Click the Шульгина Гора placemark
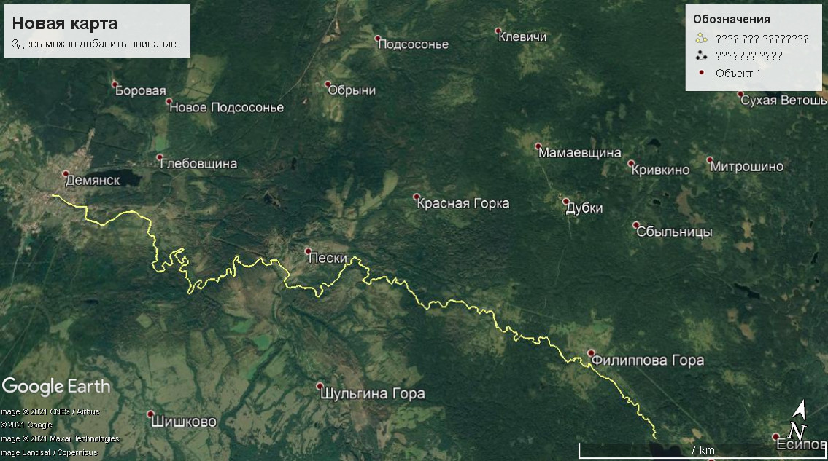This screenshot has width=828, height=461. pos(320,386)
